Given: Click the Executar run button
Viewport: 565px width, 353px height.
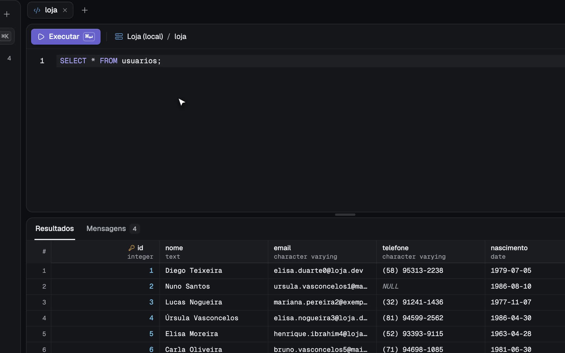Looking at the screenshot, I should [66, 37].
